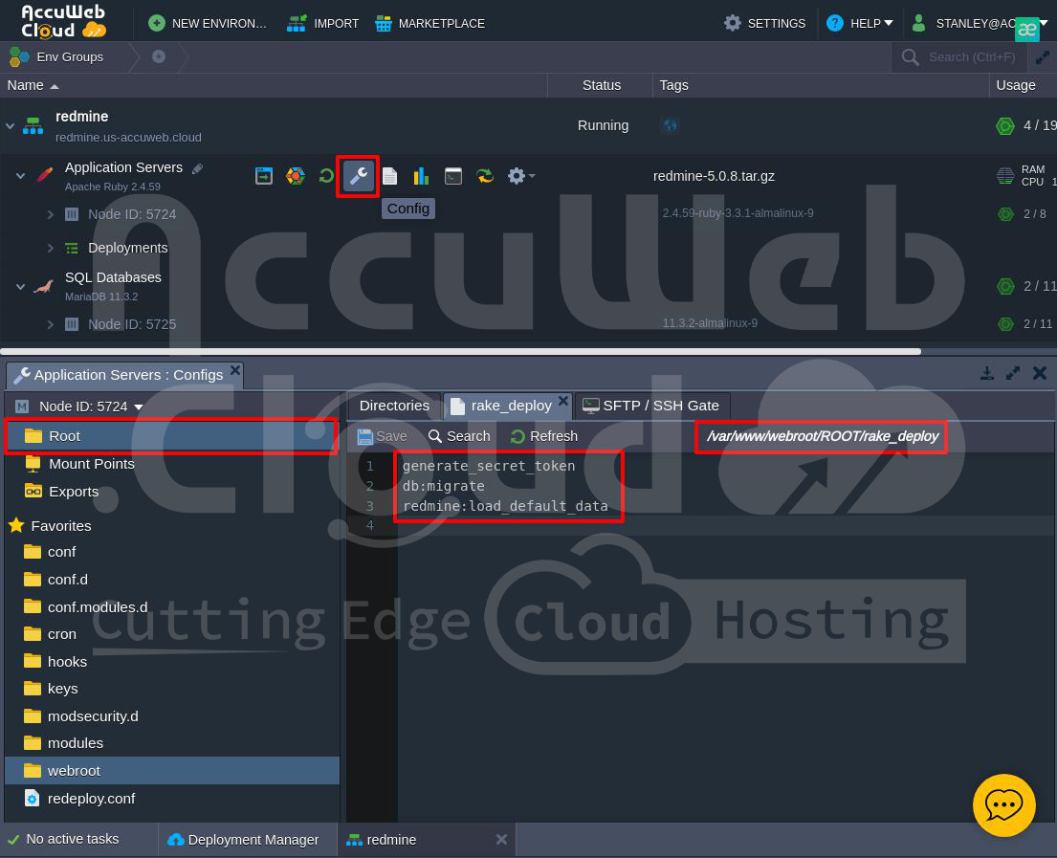This screenshot has height=858, width=1057.
Task: Click the Refresh button in the editor
Action: coord(543,436)
